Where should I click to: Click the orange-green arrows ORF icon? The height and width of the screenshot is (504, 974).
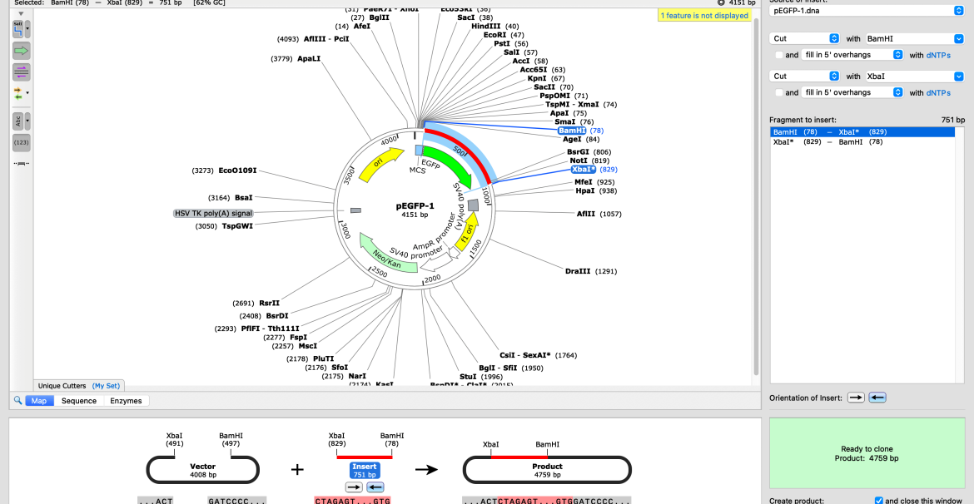tap(17, 94)
